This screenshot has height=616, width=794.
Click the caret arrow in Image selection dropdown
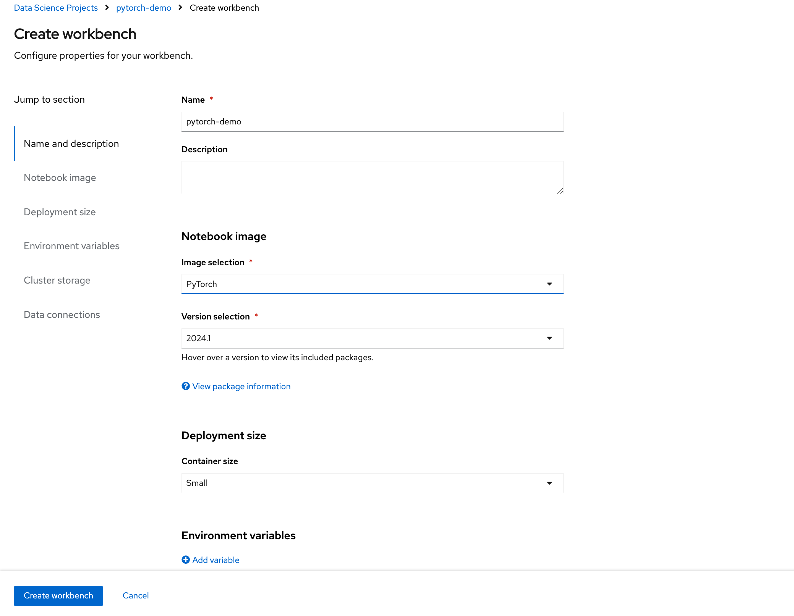click(x=549, y=284)
